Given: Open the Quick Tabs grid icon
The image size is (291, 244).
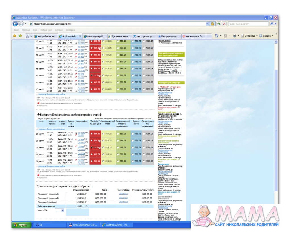Looking at the screenshot, I should click(27, 36).
